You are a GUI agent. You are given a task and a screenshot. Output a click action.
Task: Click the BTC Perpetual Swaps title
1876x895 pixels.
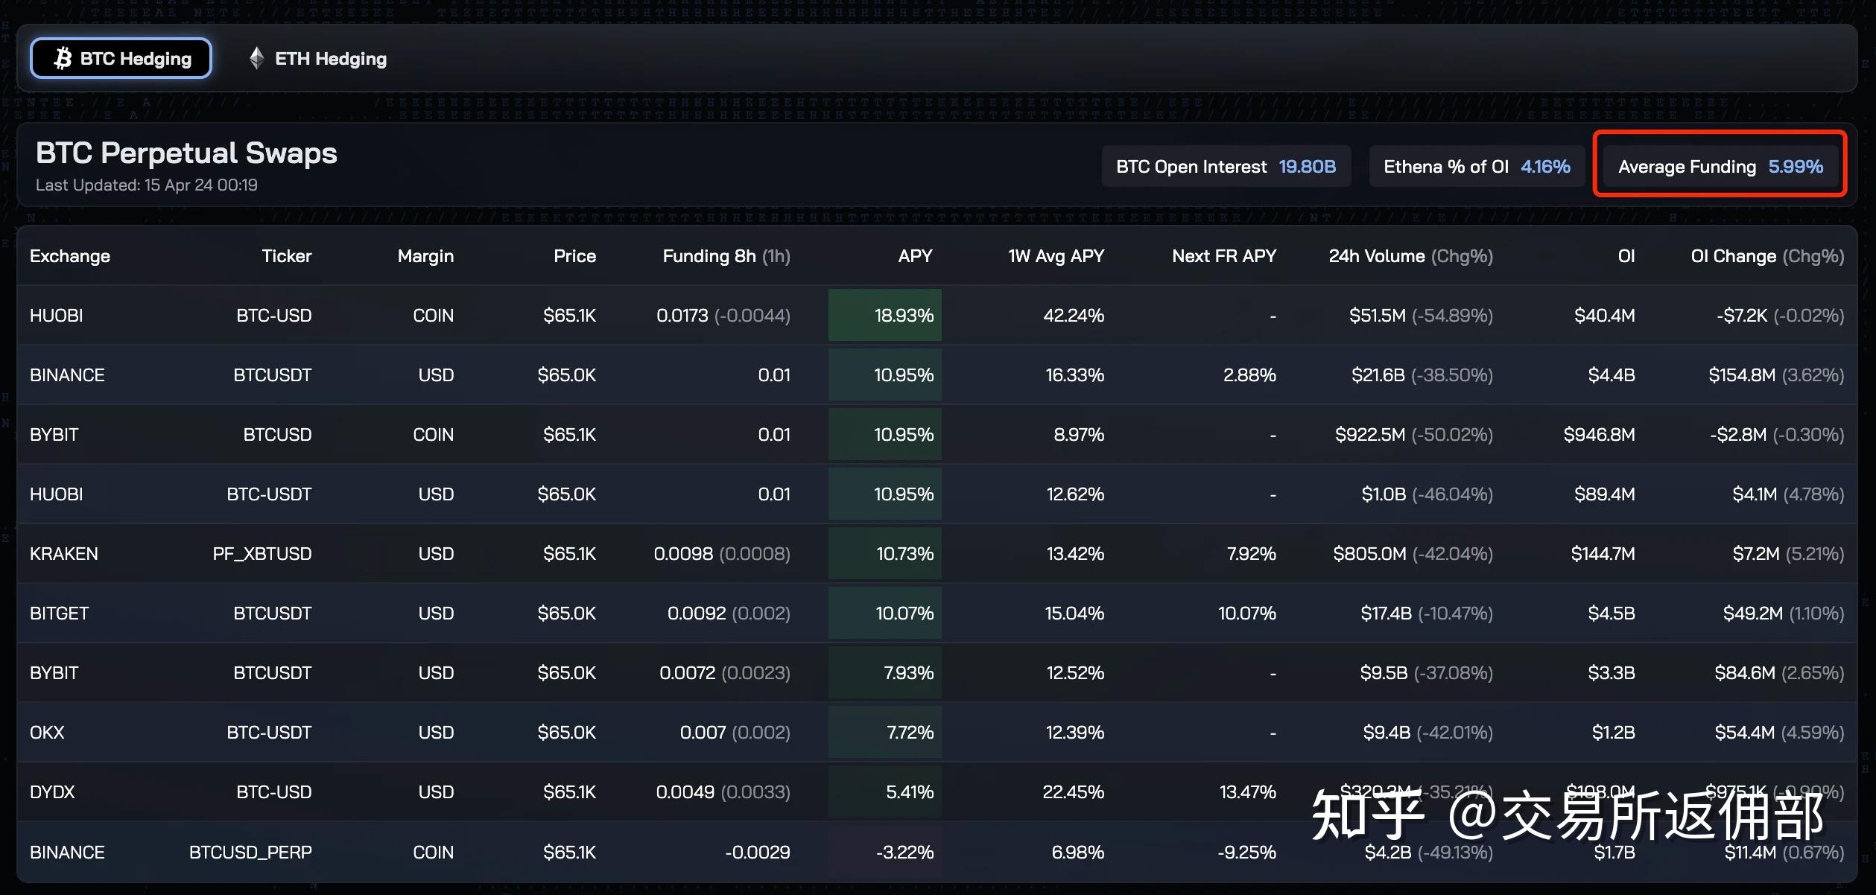pos(186,153)
